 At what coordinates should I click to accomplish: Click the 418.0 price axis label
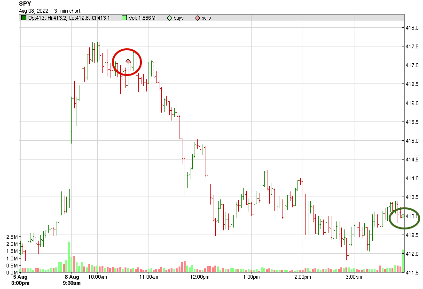coord(412,28)
